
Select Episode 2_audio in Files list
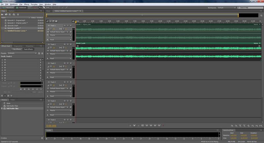coord(22,28)
